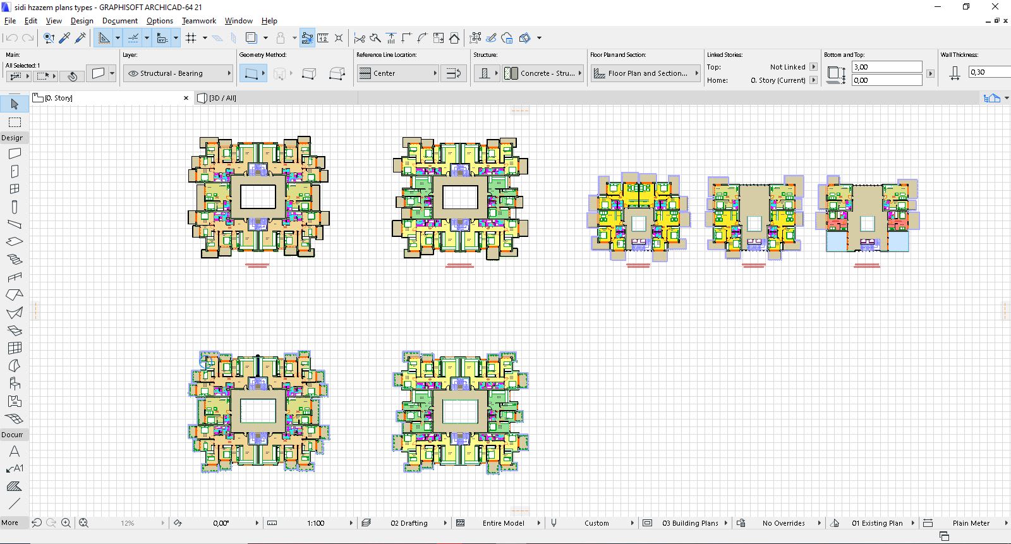This screenshot has height=544, width=1011.
Task: Toggle Suspend Groups button
Action: [307, 38]
